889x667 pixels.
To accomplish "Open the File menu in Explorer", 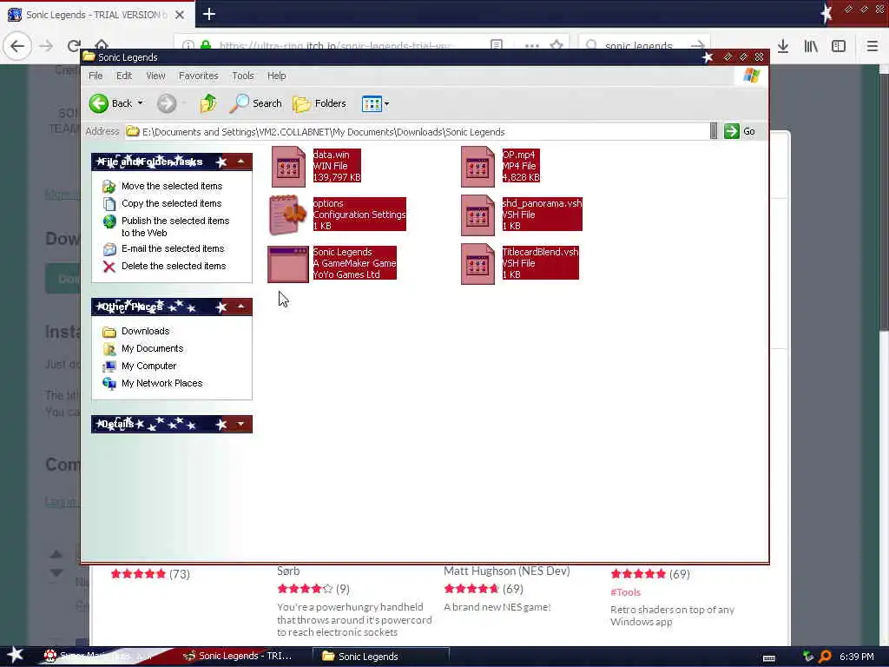I will tap(95, 76).
